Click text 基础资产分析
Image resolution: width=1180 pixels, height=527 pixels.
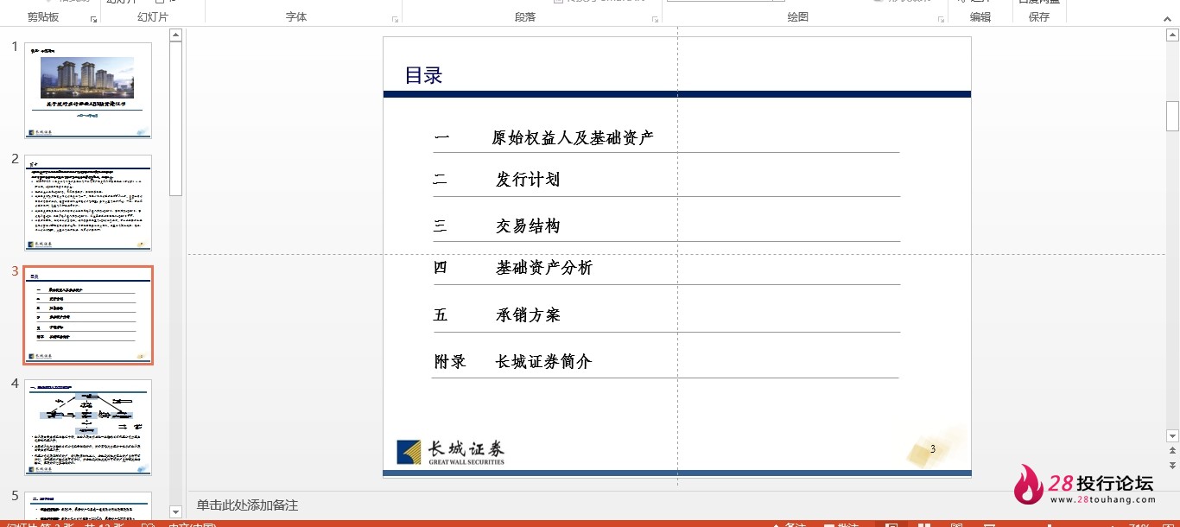tap(544, 268)
